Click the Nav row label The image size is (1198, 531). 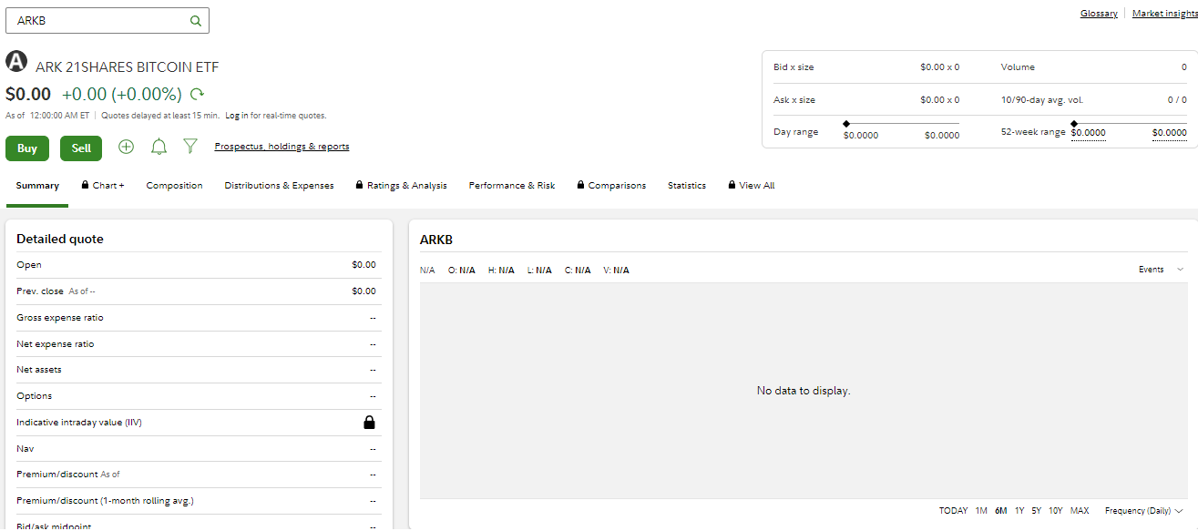click(25, 449)
